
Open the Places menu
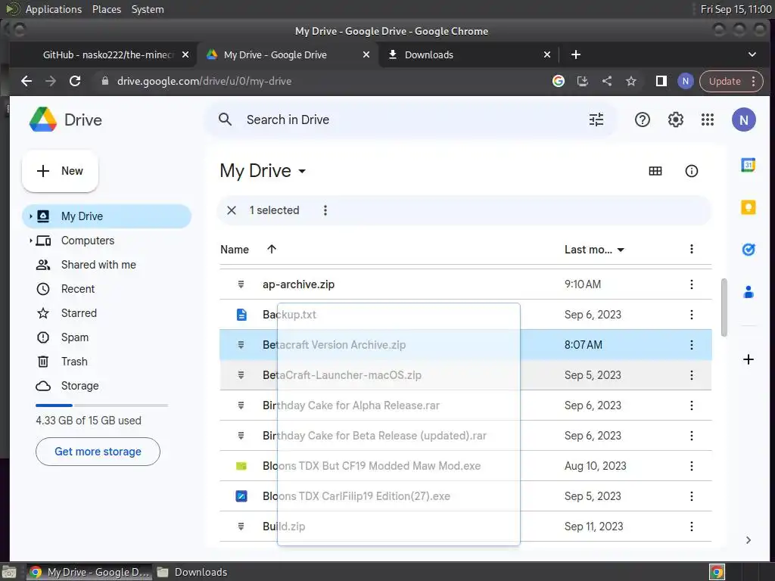point(106,9)
